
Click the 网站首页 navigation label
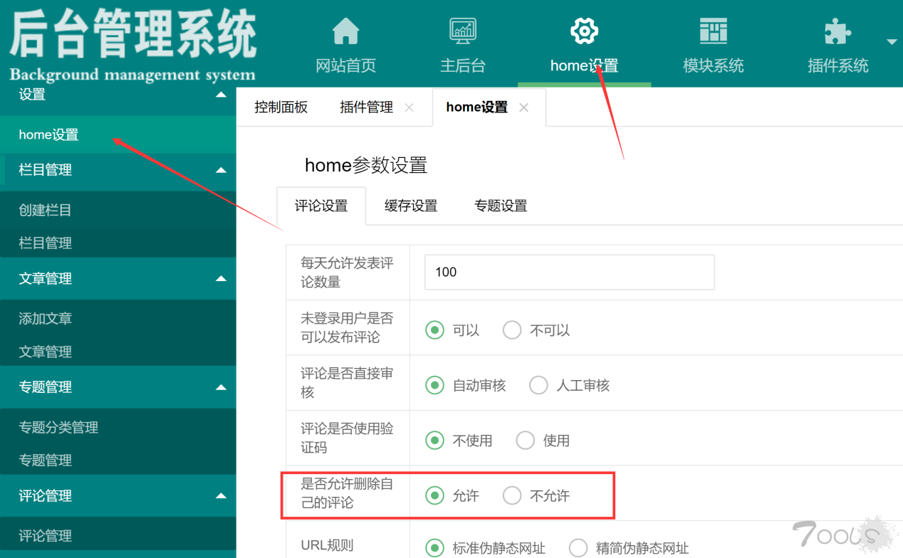click(346, 66)
